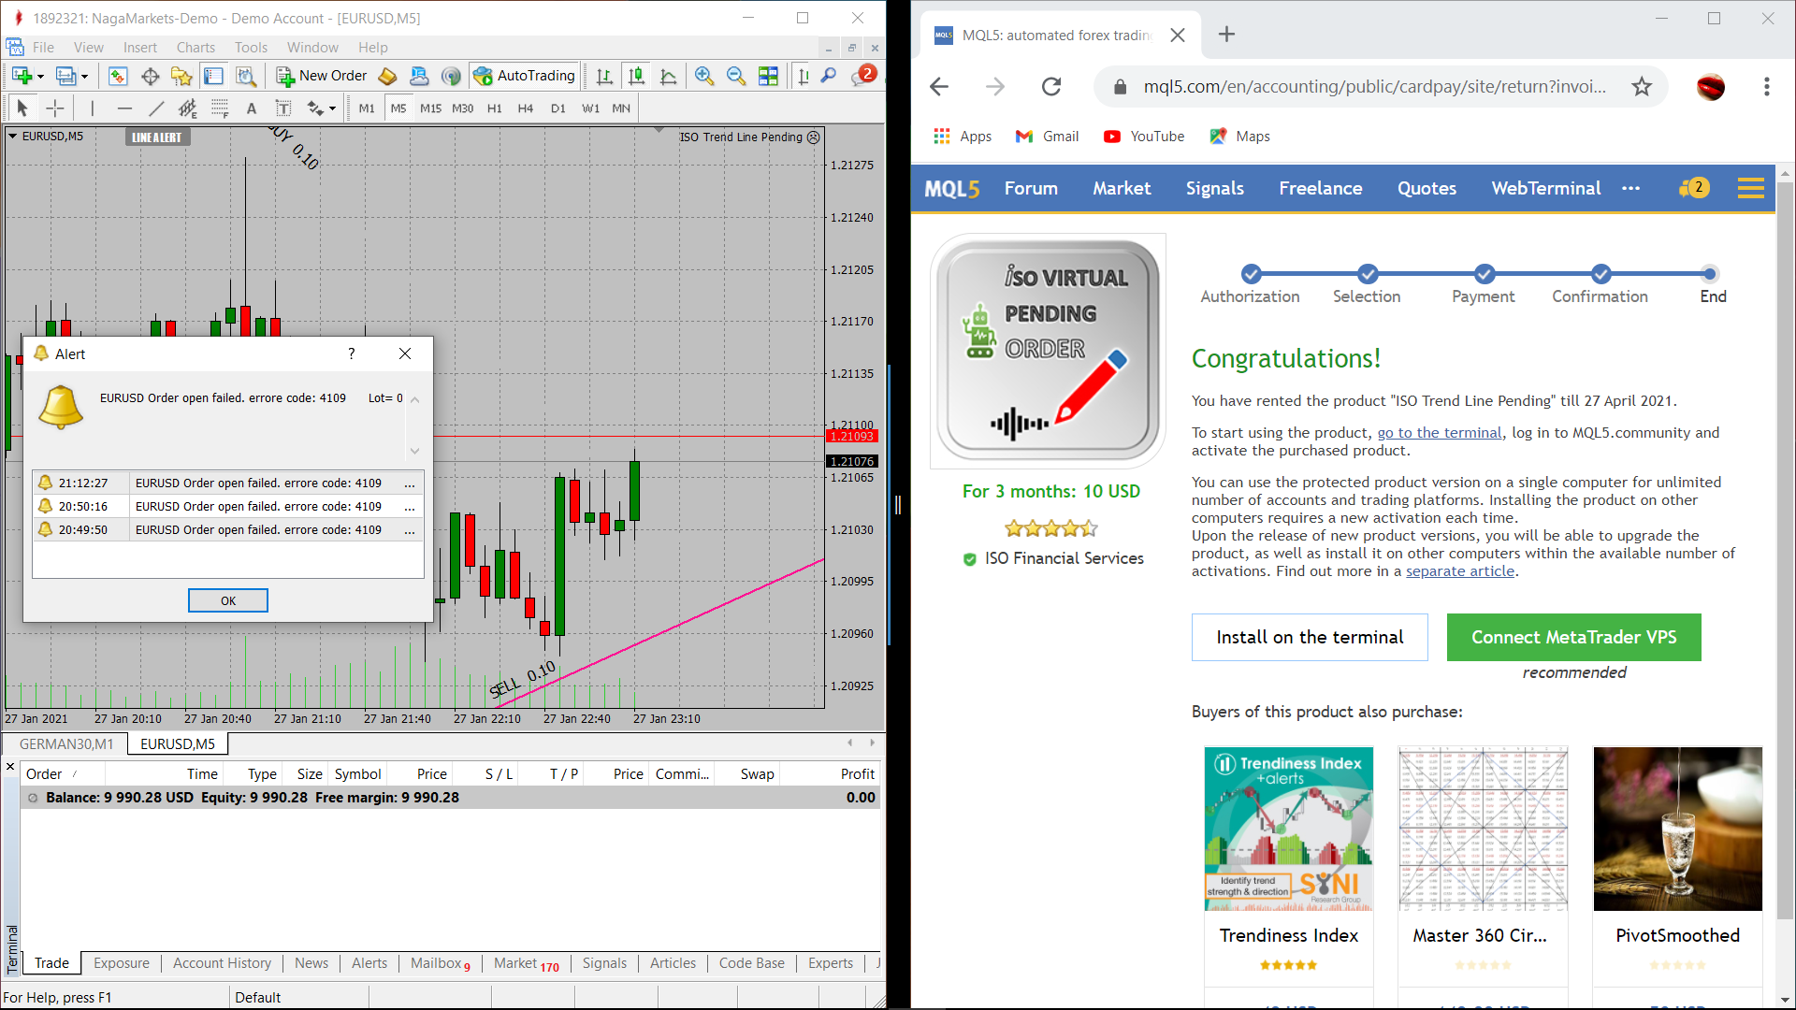This screenshot has height=1010, width=1796.
Task: Bookmark the page with the star icon
Action: click(x=1642, y=87)
